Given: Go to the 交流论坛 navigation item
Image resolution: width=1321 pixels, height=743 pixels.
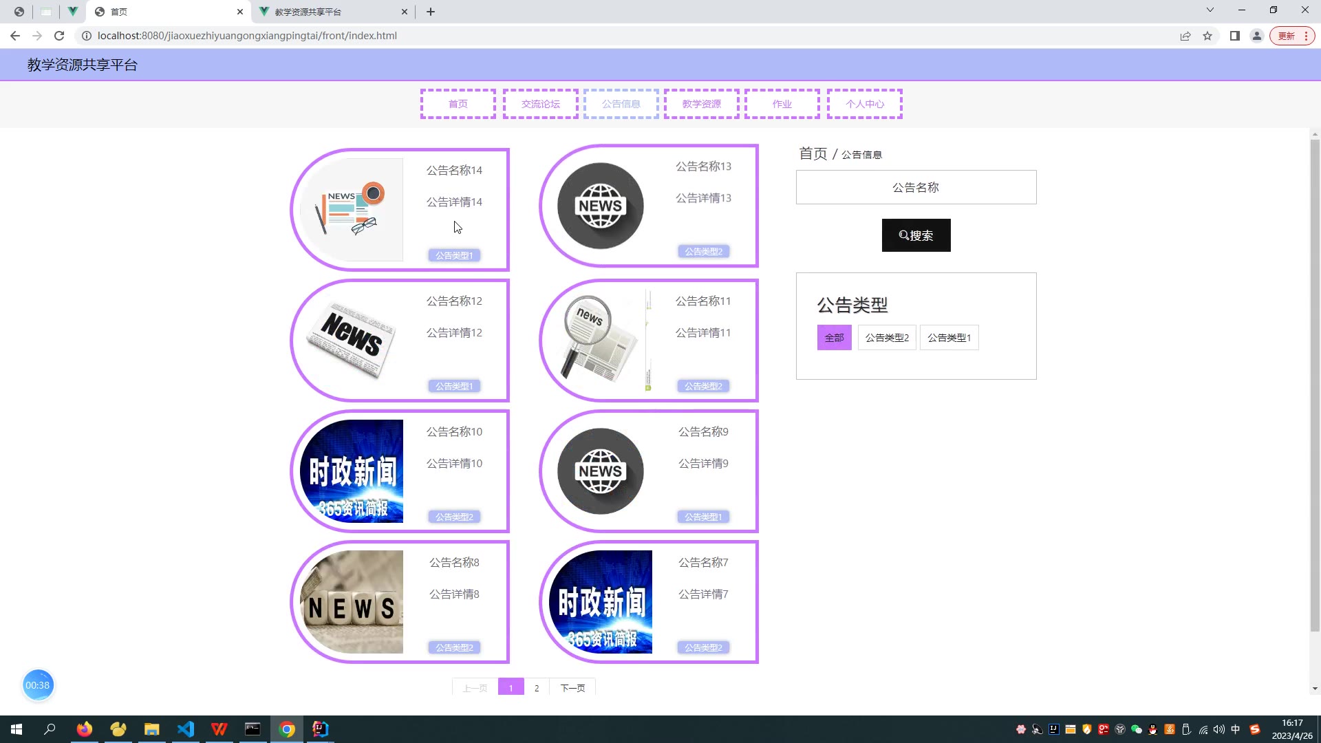Looking at the screenshot, I should click(x=540, y=104).
